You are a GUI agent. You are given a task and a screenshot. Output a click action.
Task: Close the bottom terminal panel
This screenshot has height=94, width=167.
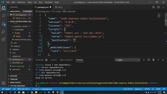(163, 60)
